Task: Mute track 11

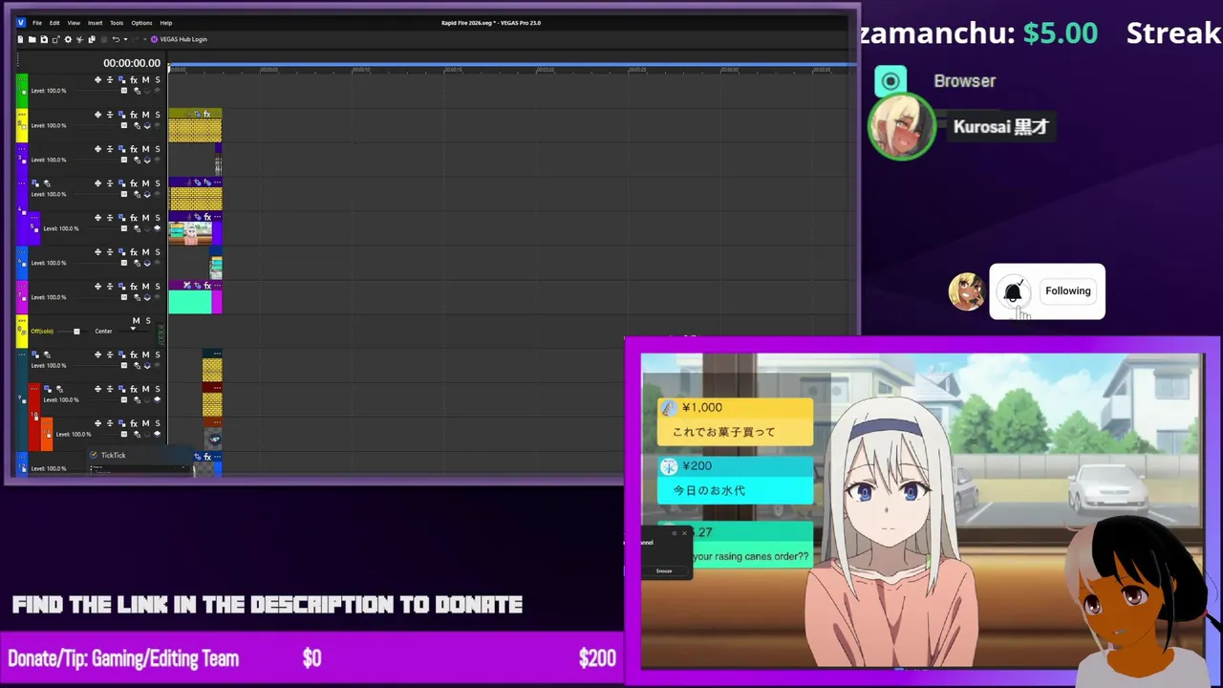Action: 145,423
